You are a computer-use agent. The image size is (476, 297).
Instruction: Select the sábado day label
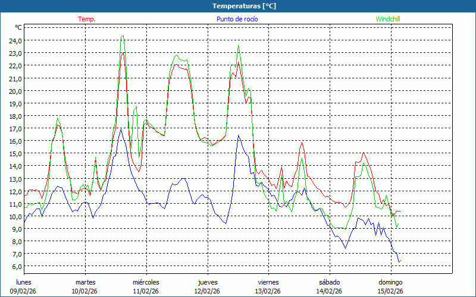[x=330, y=282]
